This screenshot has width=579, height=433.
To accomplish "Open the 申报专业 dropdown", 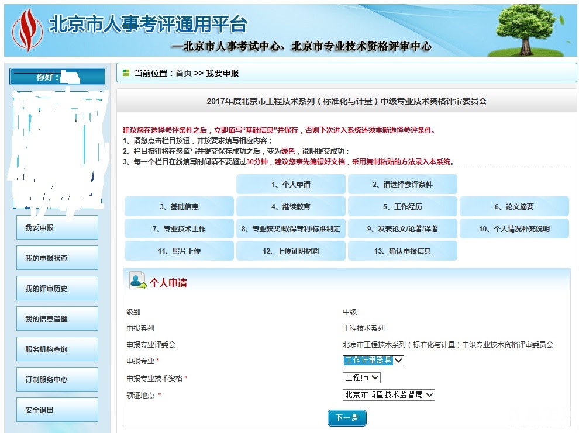I will tap(373, 361).
